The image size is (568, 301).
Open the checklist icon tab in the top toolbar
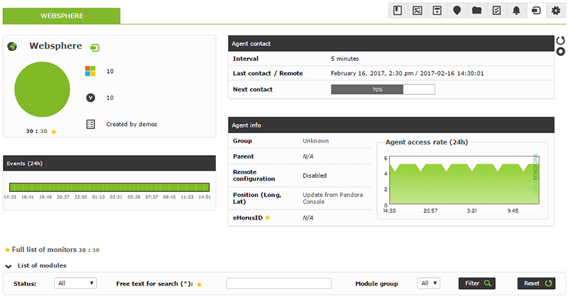coord(496,11)
